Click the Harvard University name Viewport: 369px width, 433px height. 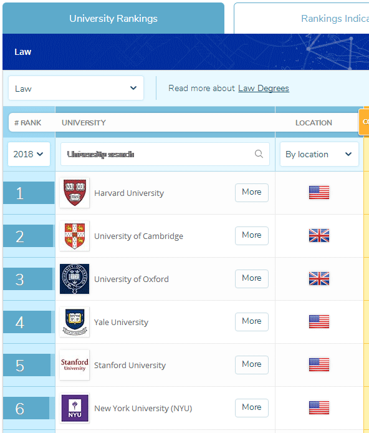click(x=129, y=193)
